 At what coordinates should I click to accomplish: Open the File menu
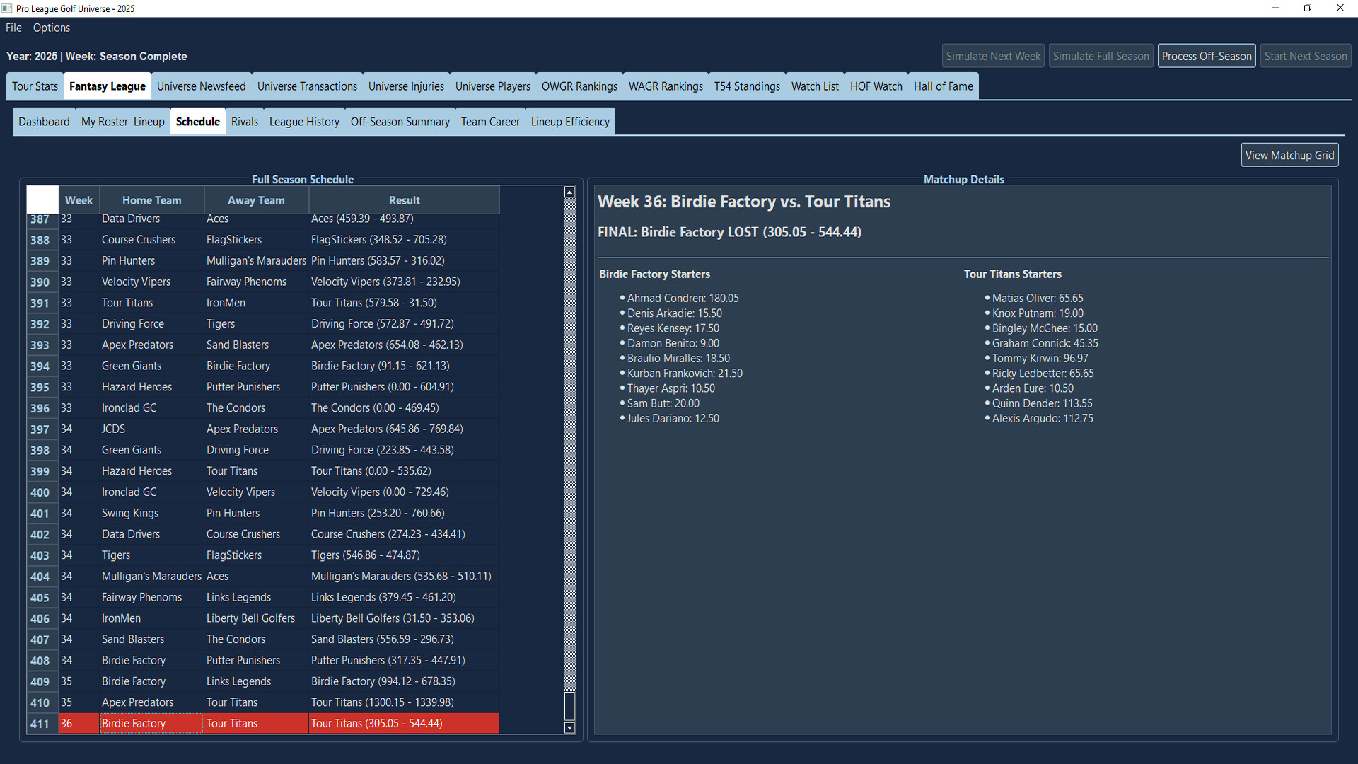13,28
